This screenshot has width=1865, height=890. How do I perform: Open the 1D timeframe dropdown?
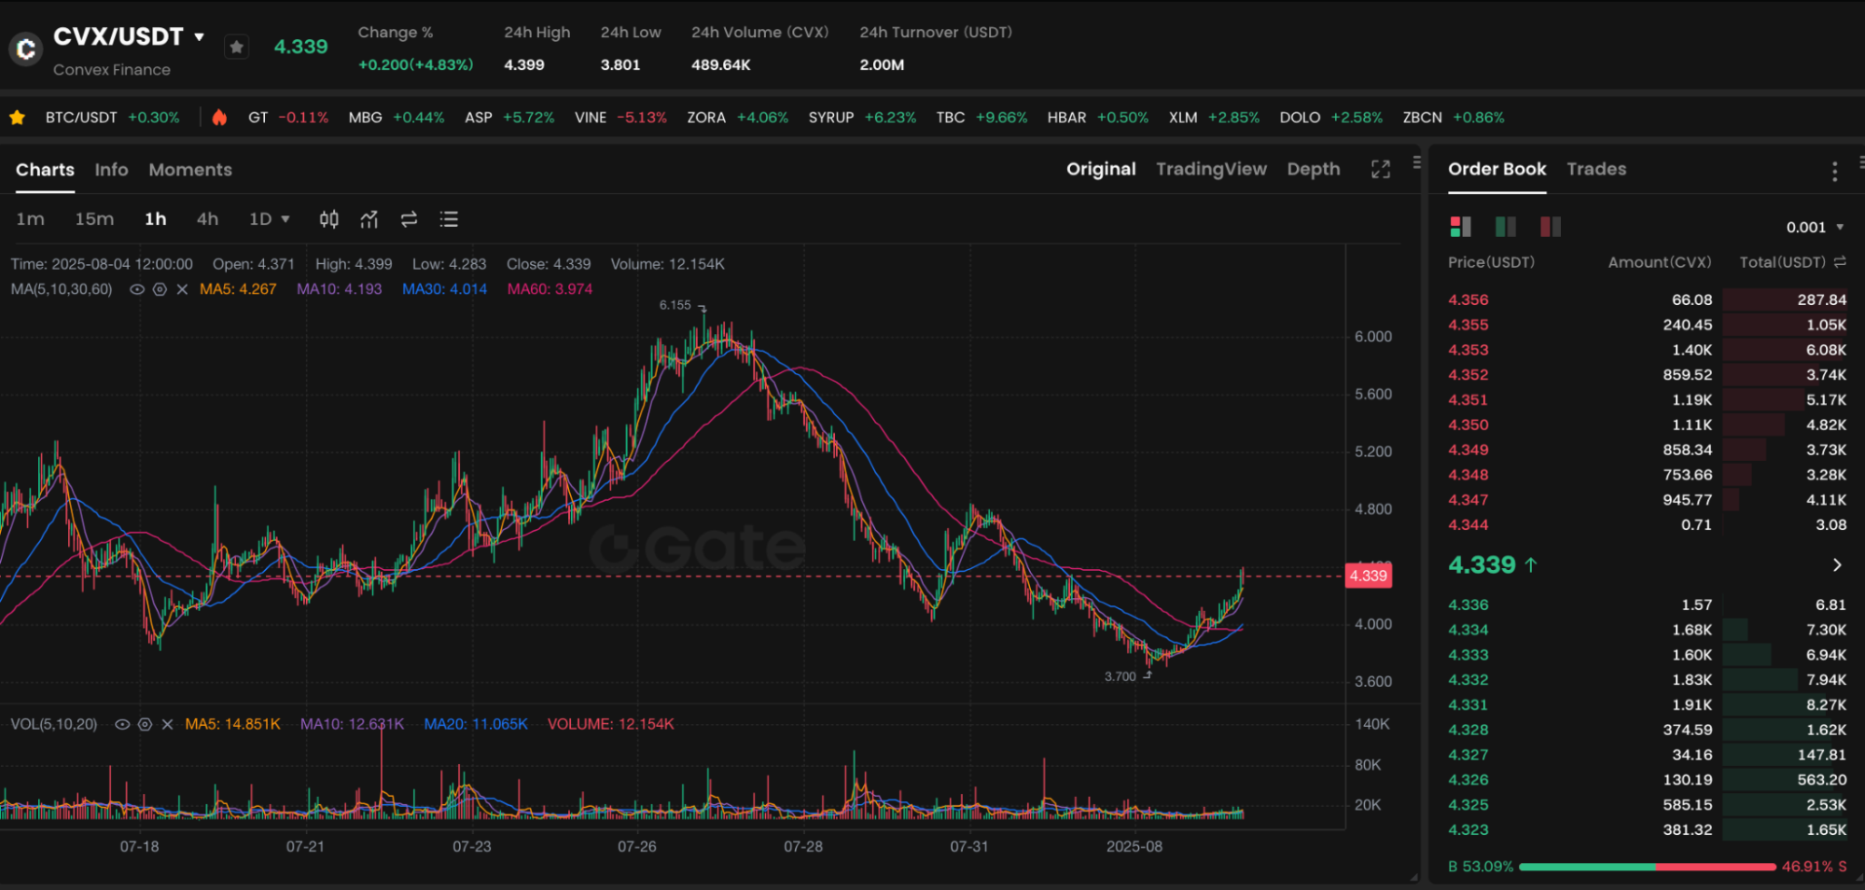tap(270, 219)
